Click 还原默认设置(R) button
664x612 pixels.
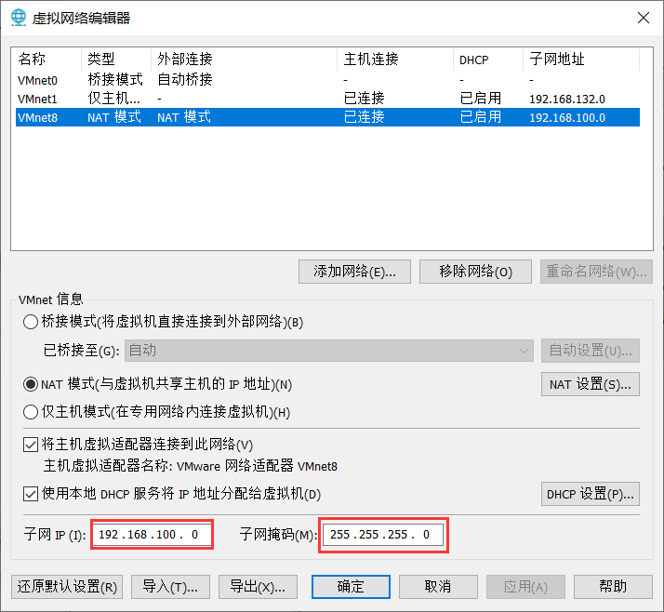click(x=67, y=587)
